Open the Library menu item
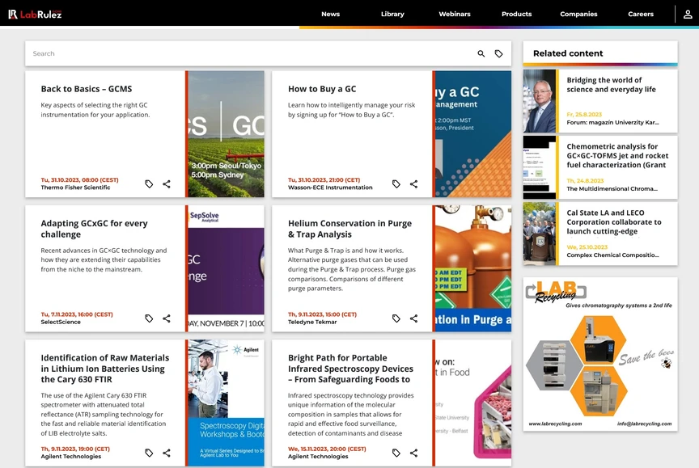The image size is (699, 468). tap(392, 15)
